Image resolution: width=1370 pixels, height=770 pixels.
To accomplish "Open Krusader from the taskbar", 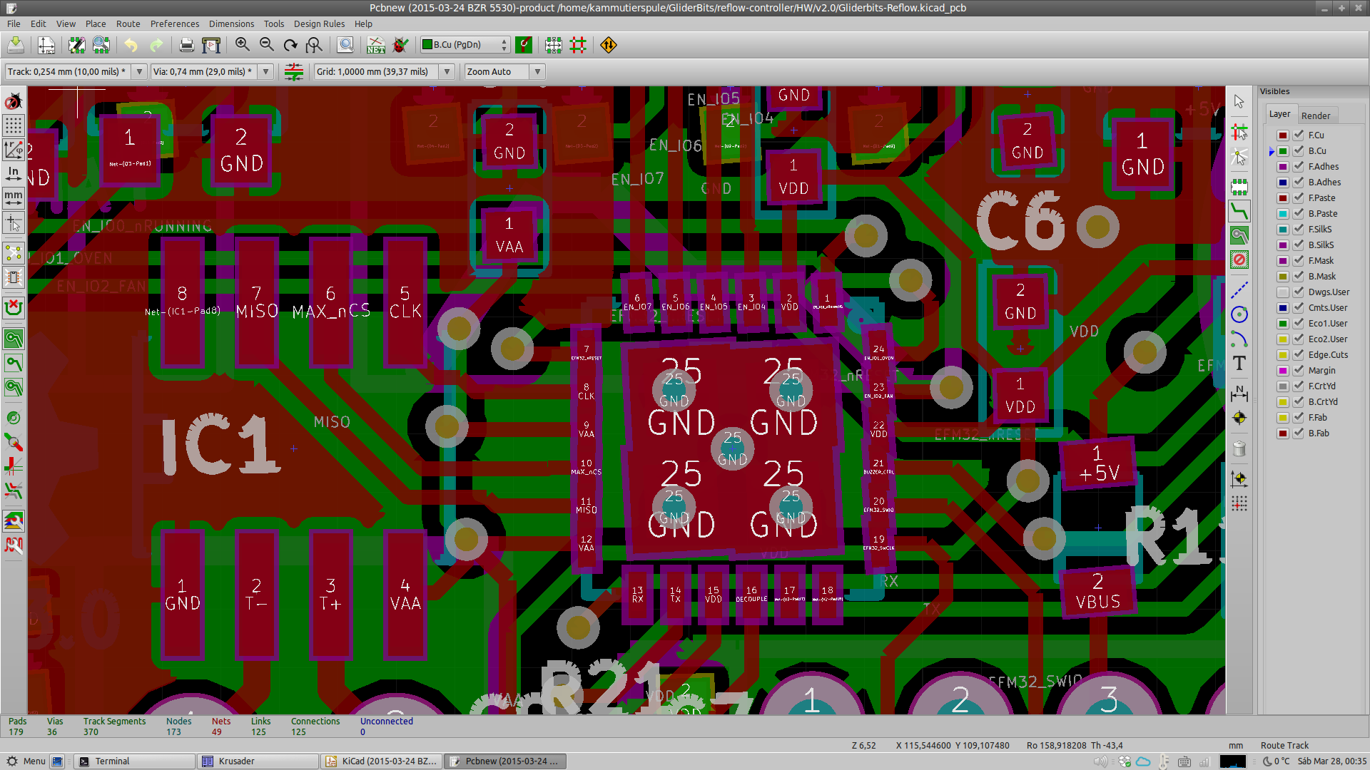I will [236, 761].
